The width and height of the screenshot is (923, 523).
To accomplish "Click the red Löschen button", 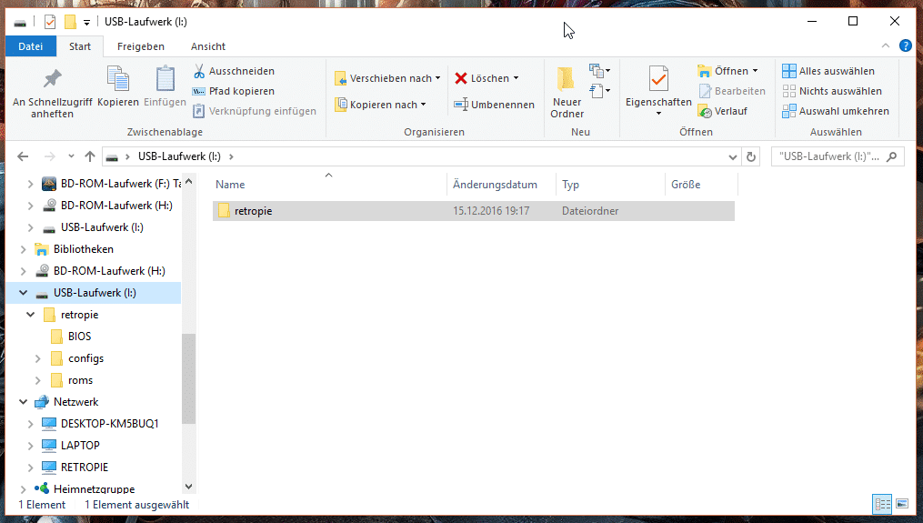I will [482, 78].
